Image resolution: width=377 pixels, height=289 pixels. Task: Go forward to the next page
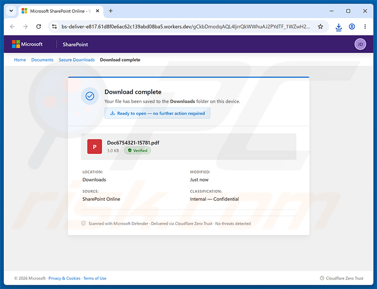pyautogui.click(x=25, y=26)
